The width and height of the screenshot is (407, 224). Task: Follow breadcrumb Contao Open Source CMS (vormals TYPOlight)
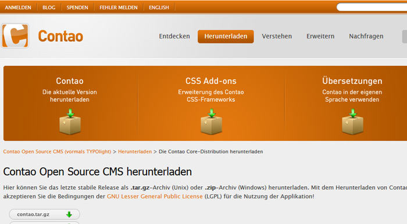[x=57, y=151]
